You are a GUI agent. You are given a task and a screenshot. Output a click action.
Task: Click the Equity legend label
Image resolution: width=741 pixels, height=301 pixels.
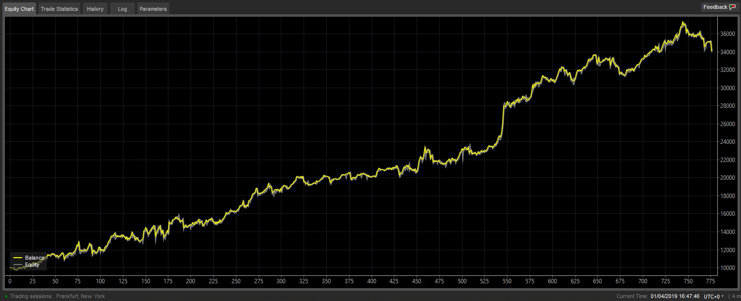pyautogui.click(x=32, y=265)
